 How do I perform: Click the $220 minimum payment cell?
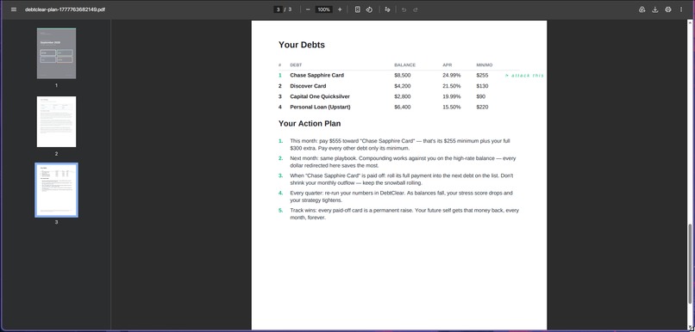(482, 107)
